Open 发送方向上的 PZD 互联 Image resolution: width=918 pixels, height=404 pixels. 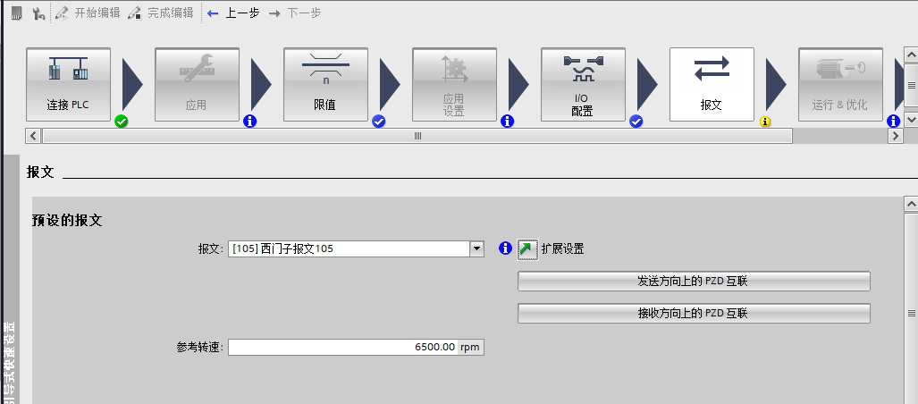694,281
